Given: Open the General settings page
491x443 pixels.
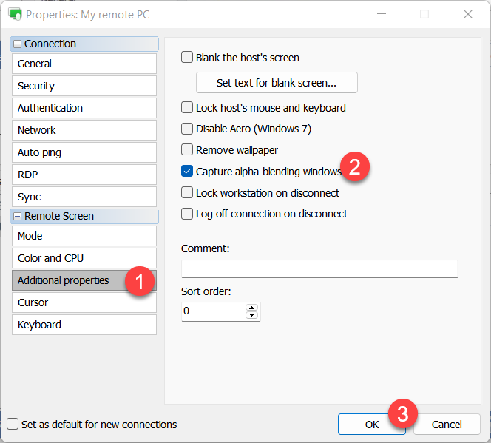Looking at the screenshot, I should tap(84, 64).
